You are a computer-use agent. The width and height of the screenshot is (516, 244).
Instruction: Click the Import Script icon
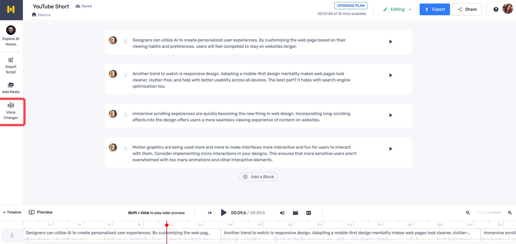pos(11,60)
